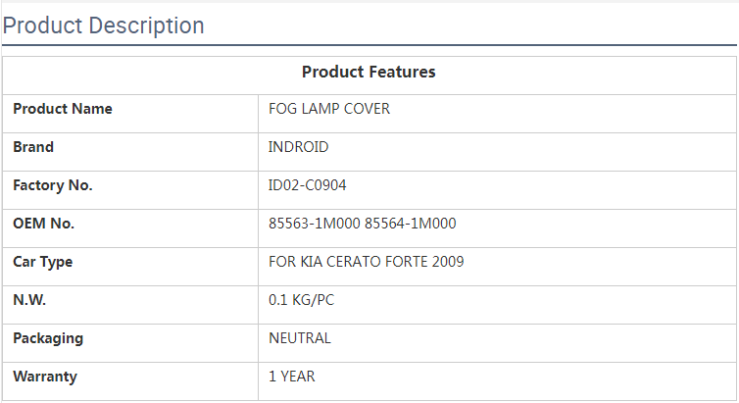Select the FOG LAMP COVER value
The image size is (739, 403).
coord(329,109)
